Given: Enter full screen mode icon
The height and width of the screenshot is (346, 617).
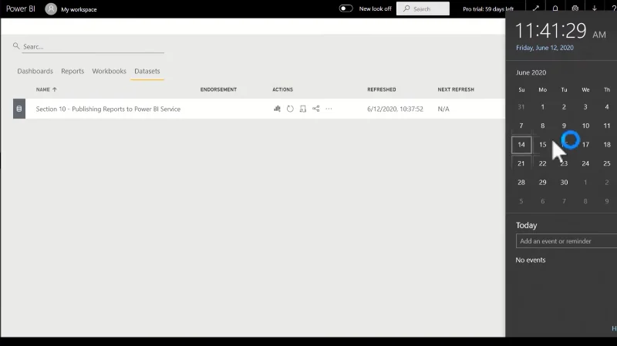Looking at the screenshot, I should tap(535, 8).
